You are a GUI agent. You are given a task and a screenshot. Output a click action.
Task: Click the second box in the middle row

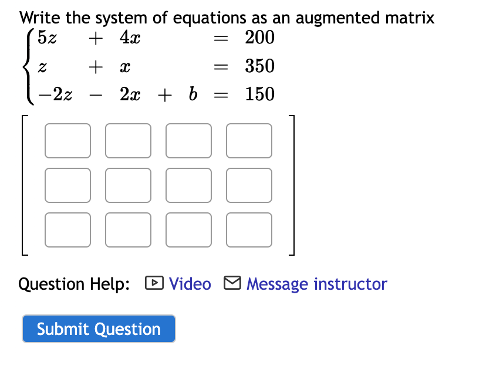[128, 185]
